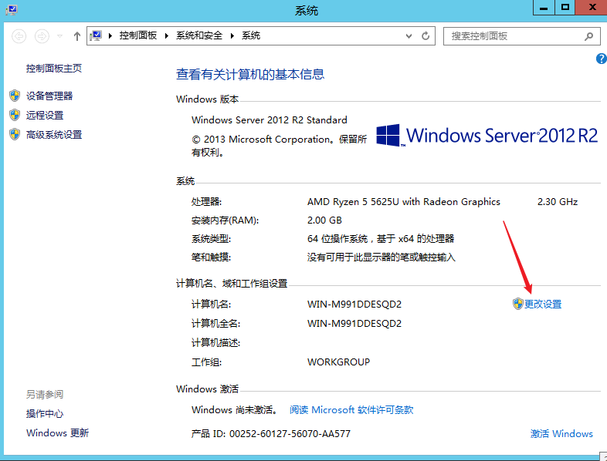Click the magnifier search icon
Viewport: 607px width, 461px height.
(588, 36)
